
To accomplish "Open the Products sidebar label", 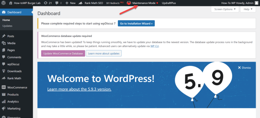I will coord(13,95).
